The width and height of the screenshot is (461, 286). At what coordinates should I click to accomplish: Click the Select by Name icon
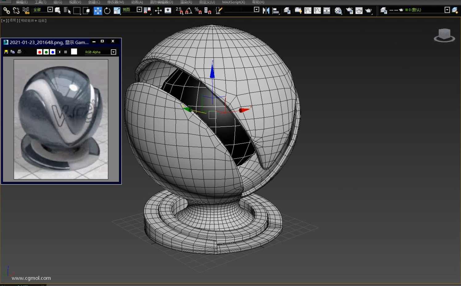coord(67,11)
